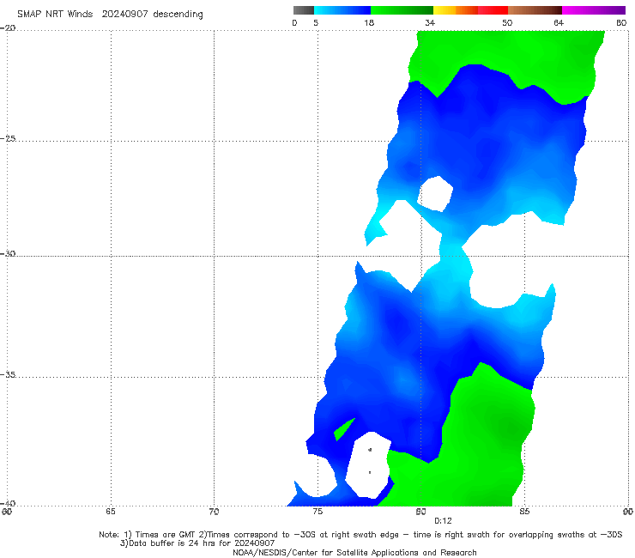Click the green 18-34 segment of color bar

click(402, 10)
